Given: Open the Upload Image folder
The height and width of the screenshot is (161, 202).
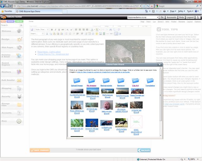Looking at the screenshot, I should click(77, 80).
